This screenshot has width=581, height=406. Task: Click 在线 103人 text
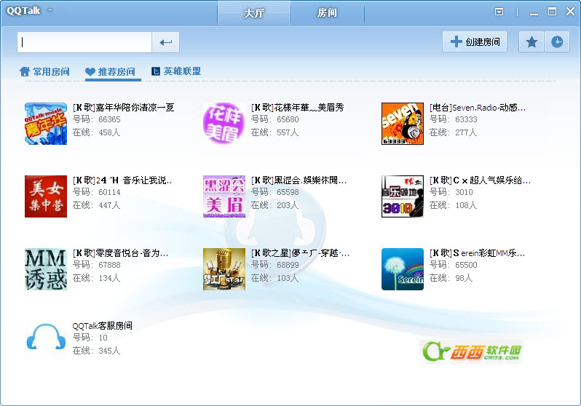[274, 277]
